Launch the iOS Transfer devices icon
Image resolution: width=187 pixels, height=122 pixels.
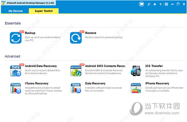(x=136, y=71)
